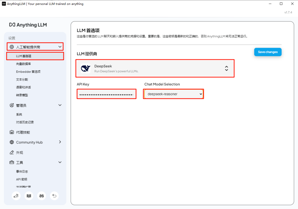Click the Anything LLM logo
The image size is (298, 209).
28,25
